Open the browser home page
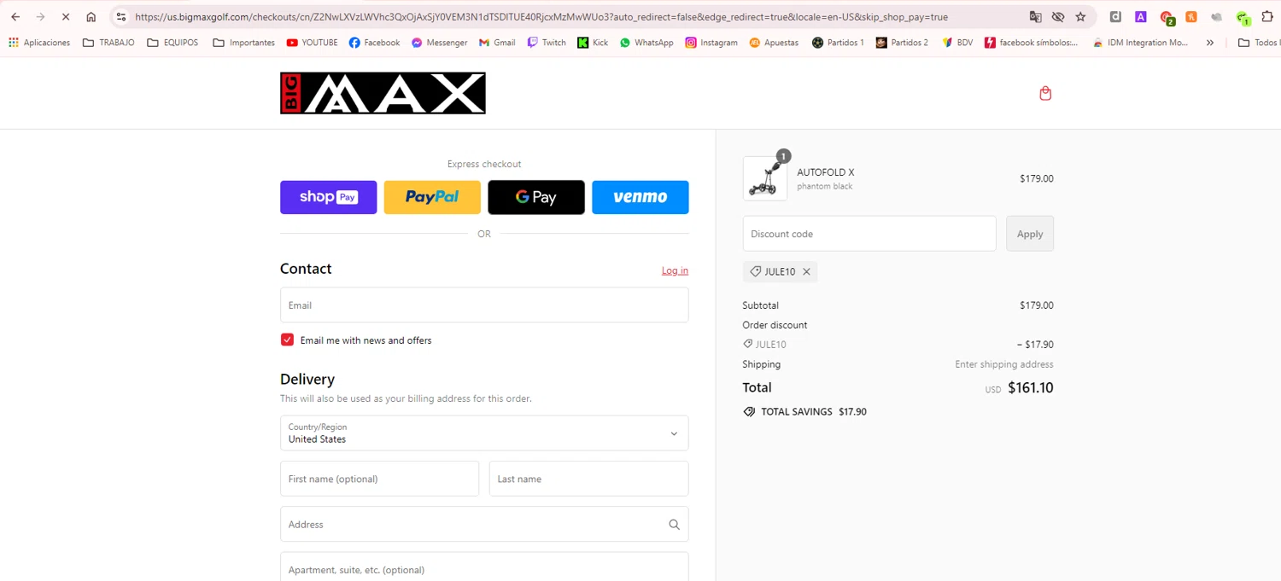The height and width of the screenshot is (581, 1281). tap(91, 16)
